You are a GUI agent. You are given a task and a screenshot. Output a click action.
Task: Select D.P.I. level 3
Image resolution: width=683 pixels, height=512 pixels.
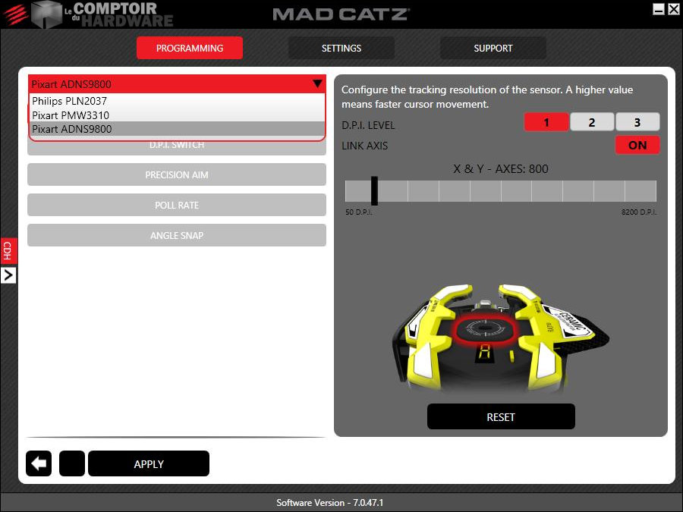(637, 122)
